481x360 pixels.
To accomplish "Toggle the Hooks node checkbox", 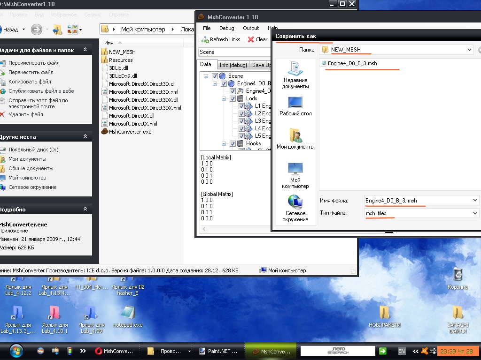I will (233, 143).
